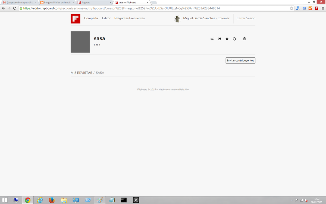The height and width of the screenshot is (204, 326).
Task: Open the Editor menu item
Action: [106, 18]
